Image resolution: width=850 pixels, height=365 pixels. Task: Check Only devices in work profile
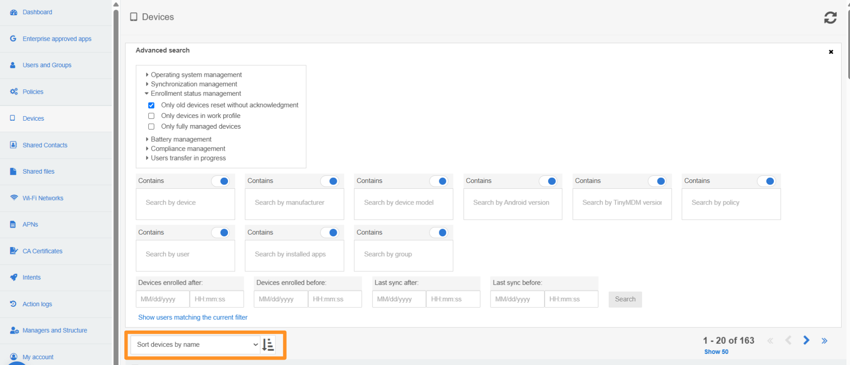point(151,116)
